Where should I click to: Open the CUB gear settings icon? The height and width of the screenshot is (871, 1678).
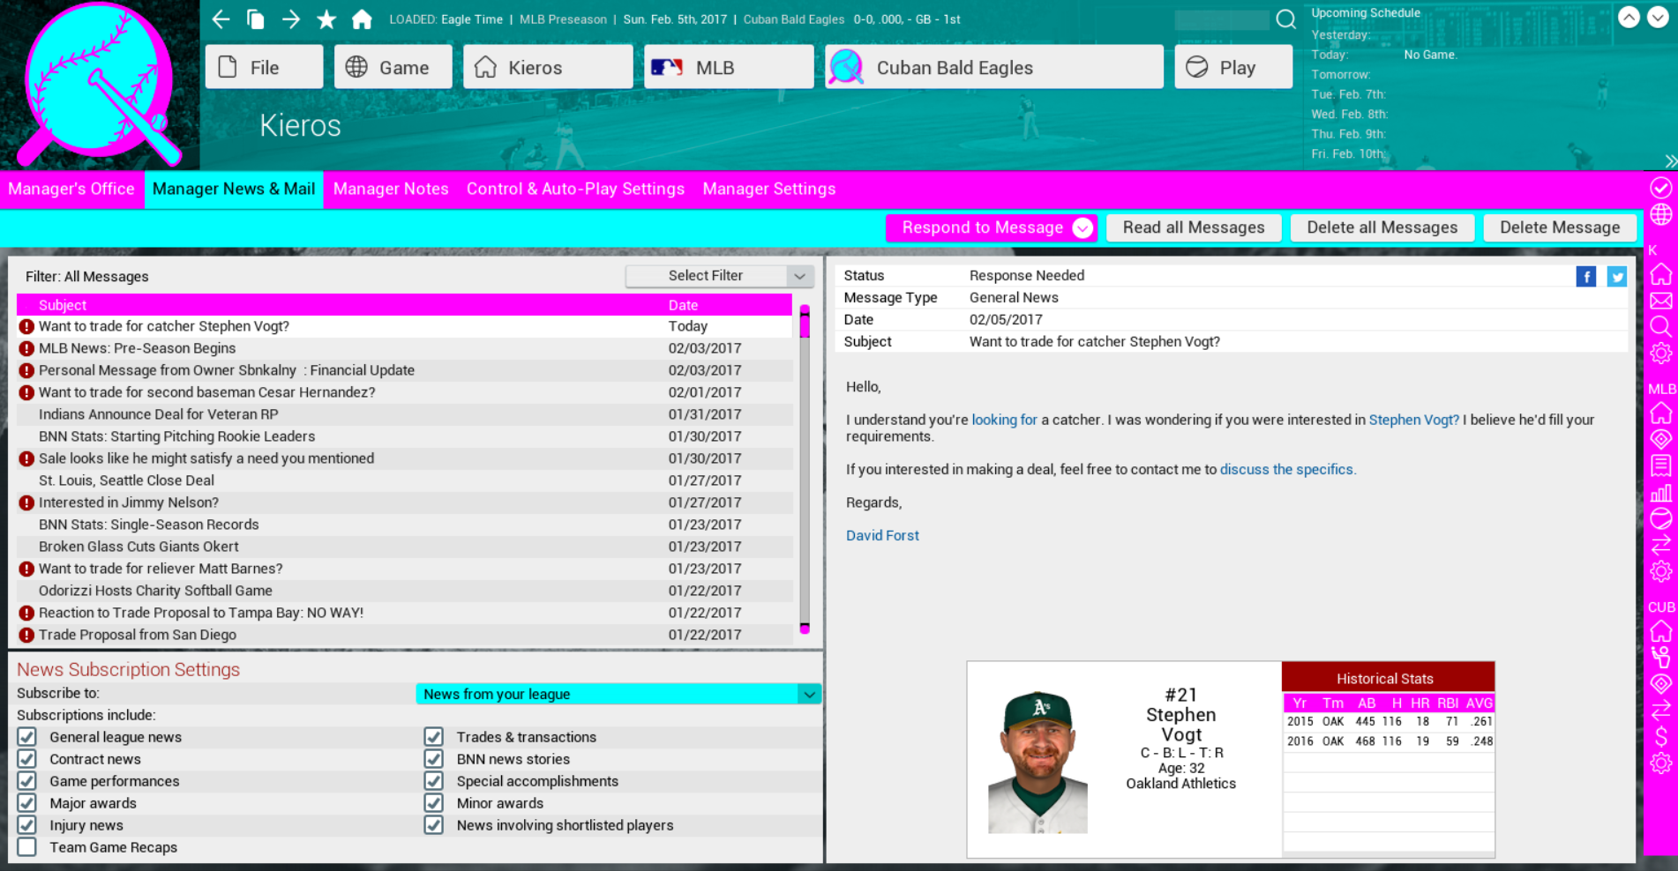tap(1661, 763)
